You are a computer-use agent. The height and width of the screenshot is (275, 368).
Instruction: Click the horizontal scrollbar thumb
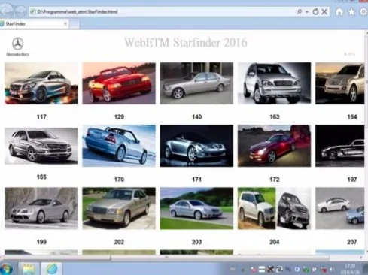[166, 258]
